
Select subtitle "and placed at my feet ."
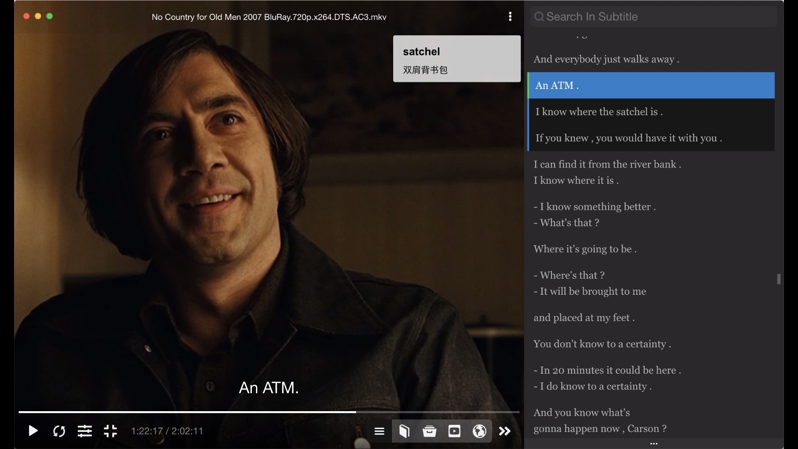click(x=584, y=318)
